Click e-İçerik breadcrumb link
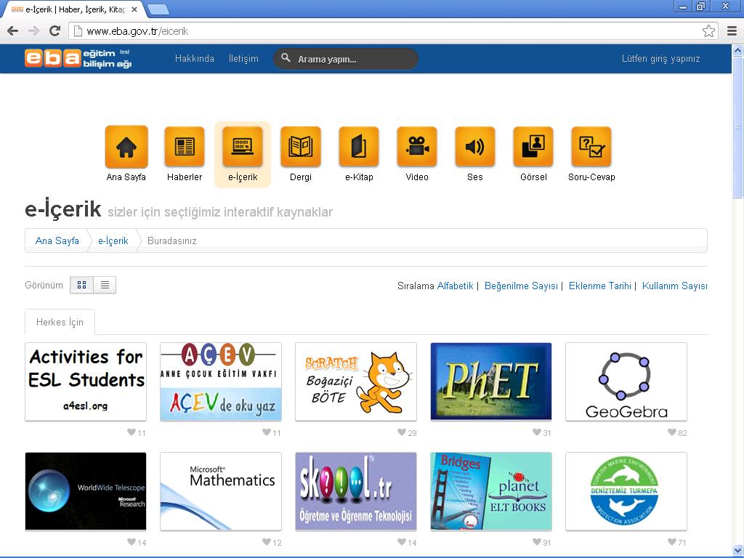Image resolution: width=744 pixels, height=558 pixels. click(113, 240)
